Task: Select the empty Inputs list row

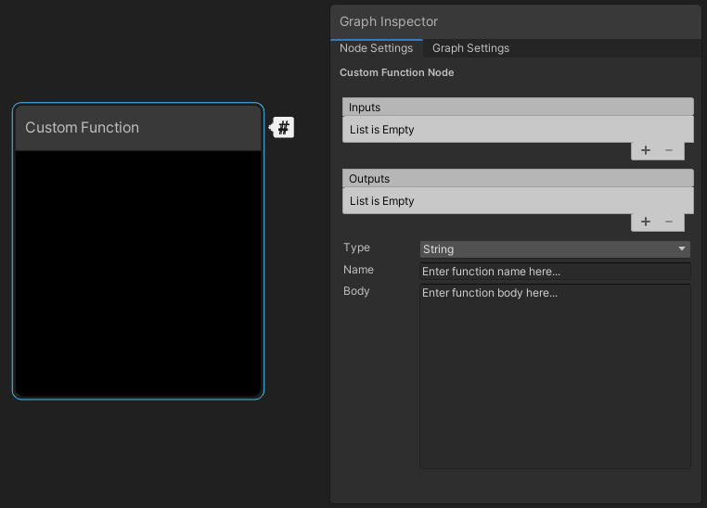Action: pyautogui.click(x=518, y=130)
